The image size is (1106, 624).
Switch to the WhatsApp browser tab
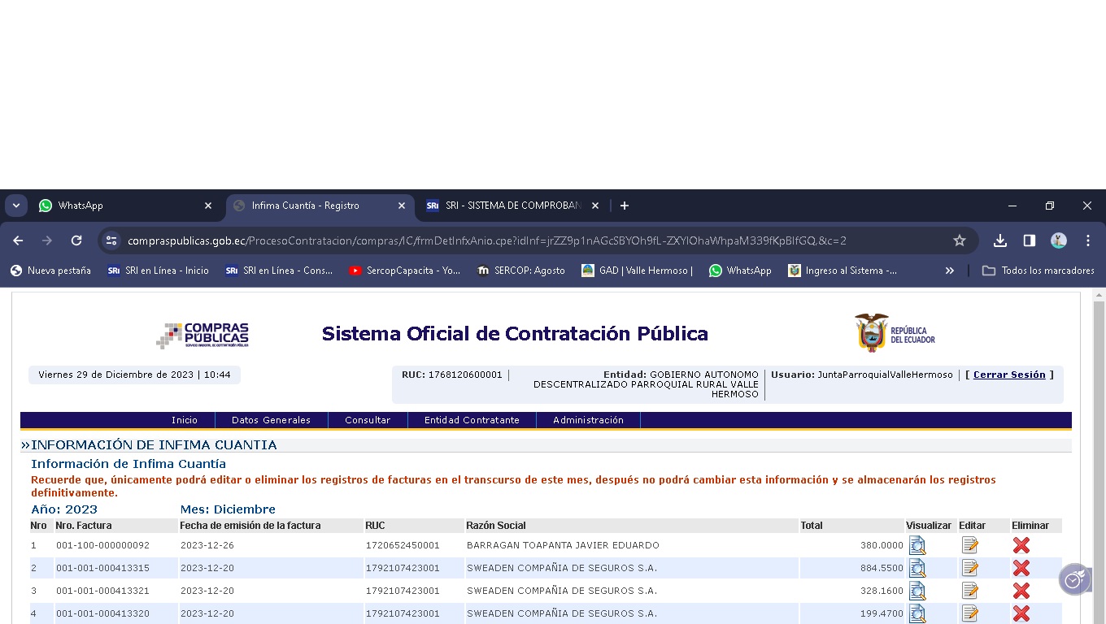(x=122, y=206)
